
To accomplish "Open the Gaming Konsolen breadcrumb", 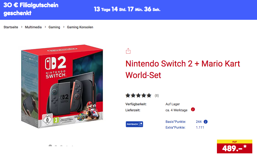I will click(x=80, y=27).
